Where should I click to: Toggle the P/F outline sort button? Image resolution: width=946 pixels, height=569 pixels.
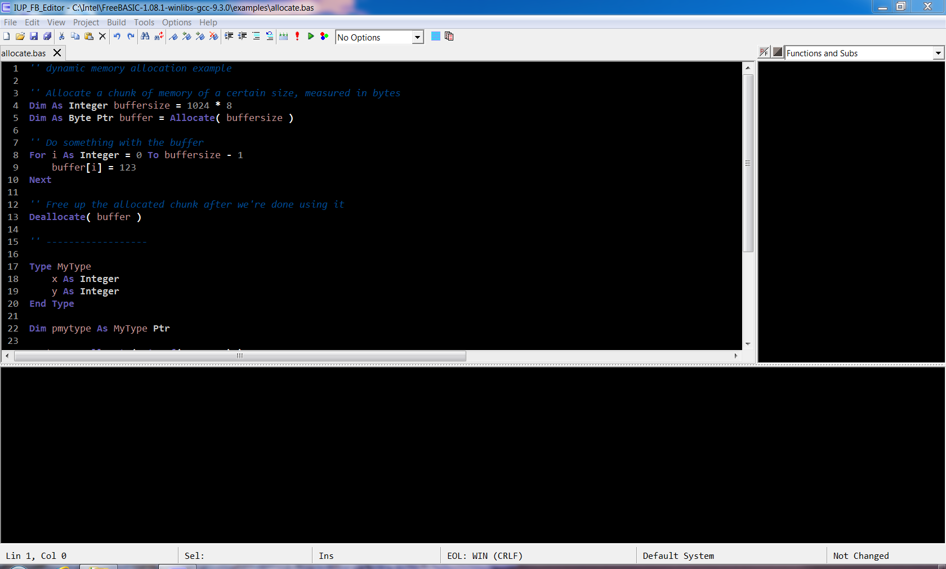click(764, 52)
